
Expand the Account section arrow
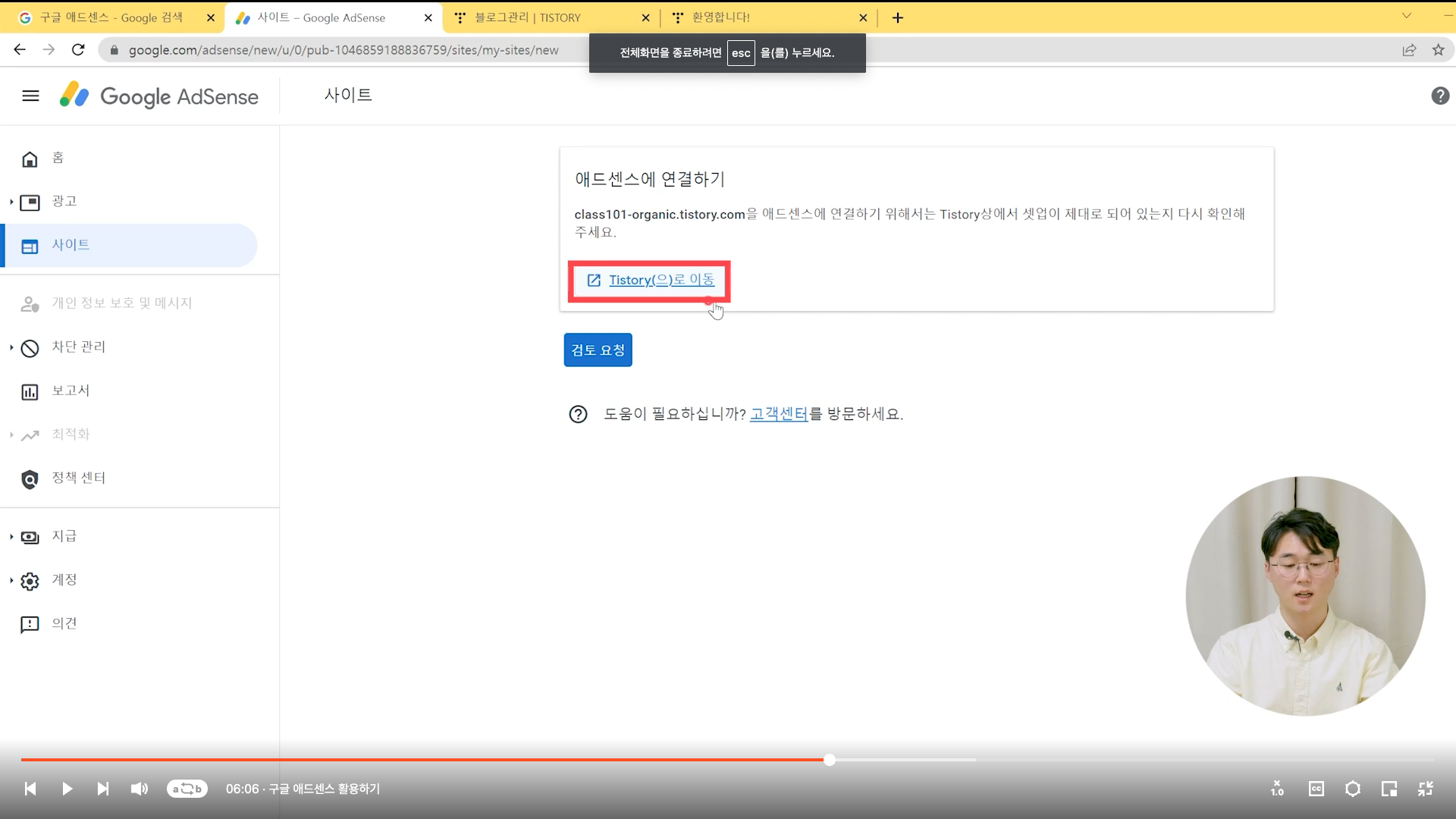click(x=11, y=581)
